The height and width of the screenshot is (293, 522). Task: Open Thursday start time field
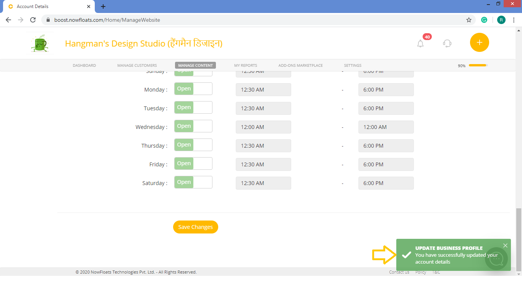263,146
